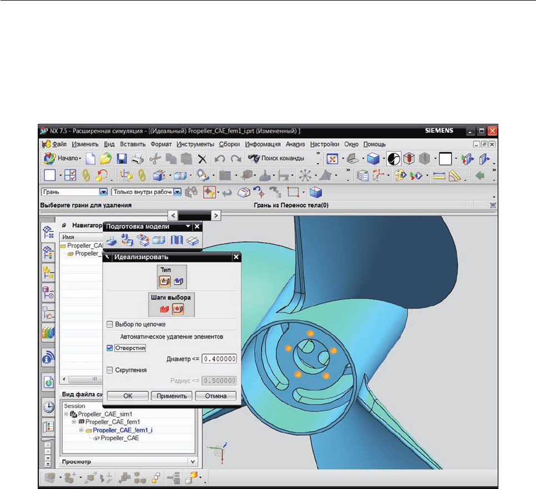This screenshot has width=536, height=489.
Task: Open the Анализ menu
Action: pyautogui.click(x=295, y=144)
